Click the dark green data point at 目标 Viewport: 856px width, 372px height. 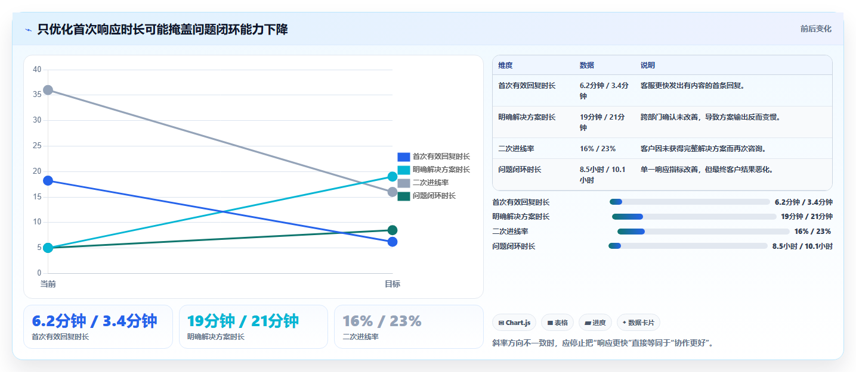pyautogui.click(x=393, y=230)
